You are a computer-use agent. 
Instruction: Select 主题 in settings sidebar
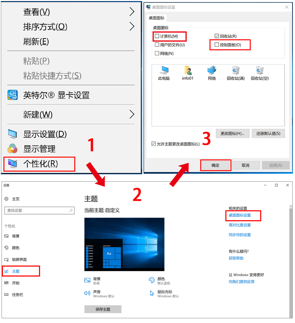coord(21,271)
